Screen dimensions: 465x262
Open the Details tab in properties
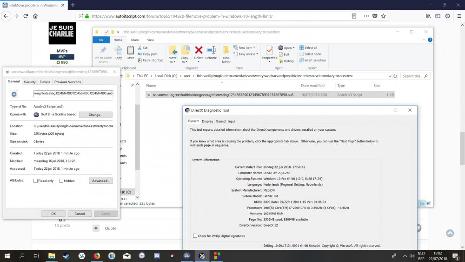[x=45, y=82]
